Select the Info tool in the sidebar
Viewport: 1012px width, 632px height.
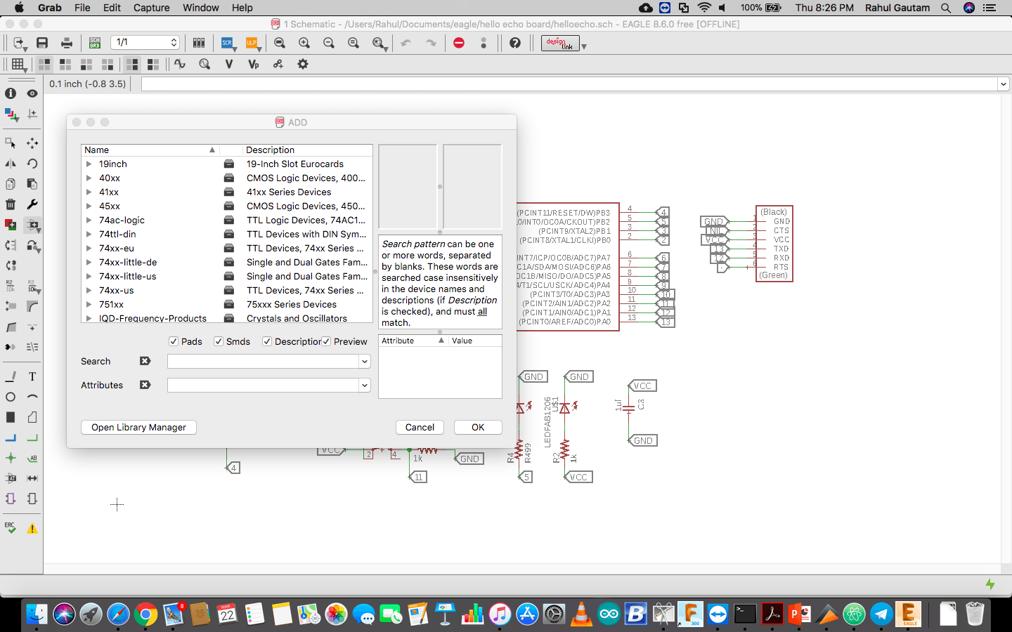click(x=11, y=93)
